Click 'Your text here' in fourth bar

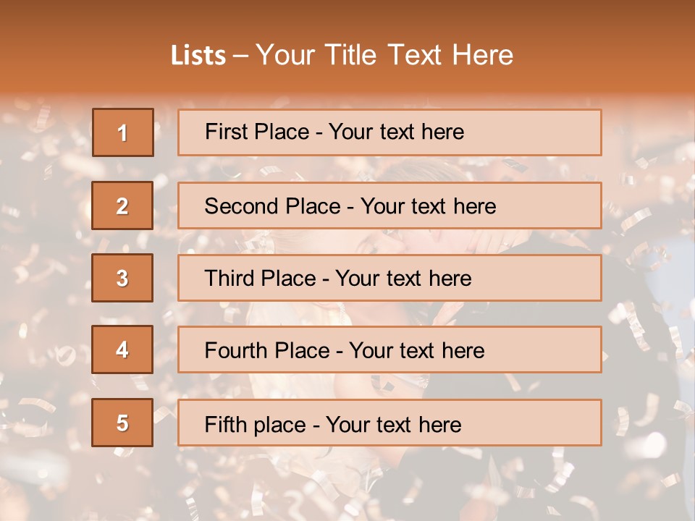click(416, 351)
